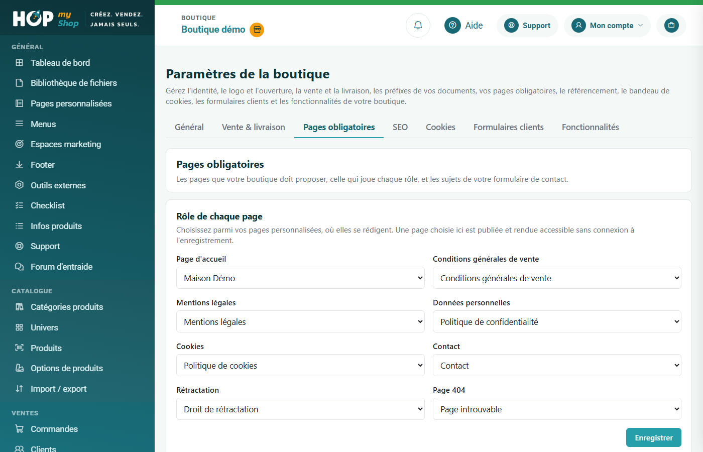
Task: Open the Contact page dropdown
Action: [557, 365]
